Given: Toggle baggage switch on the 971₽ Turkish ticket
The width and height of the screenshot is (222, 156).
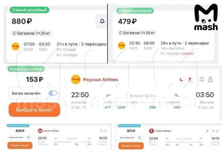Looking at the screenshot, I should (140, 138).
